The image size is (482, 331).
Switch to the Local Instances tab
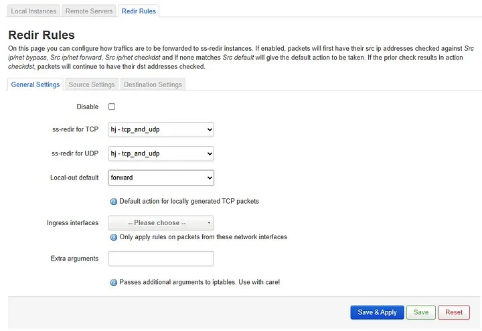tap(33, 11)
